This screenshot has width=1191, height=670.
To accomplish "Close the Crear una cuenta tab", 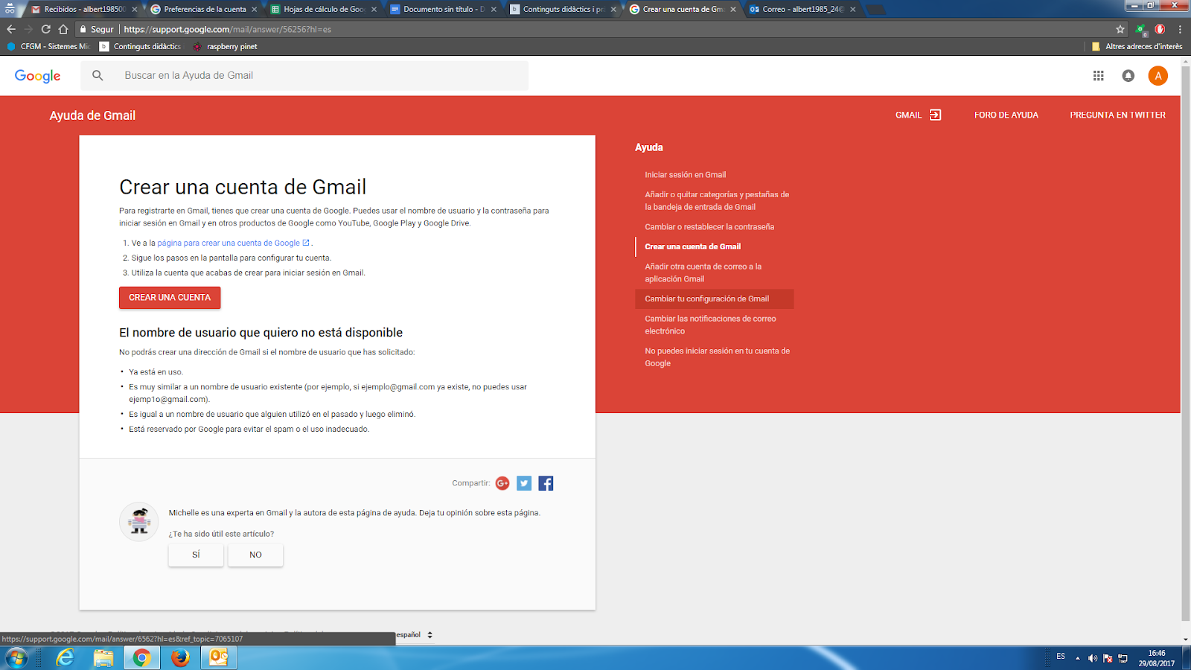I will [733, 10].
